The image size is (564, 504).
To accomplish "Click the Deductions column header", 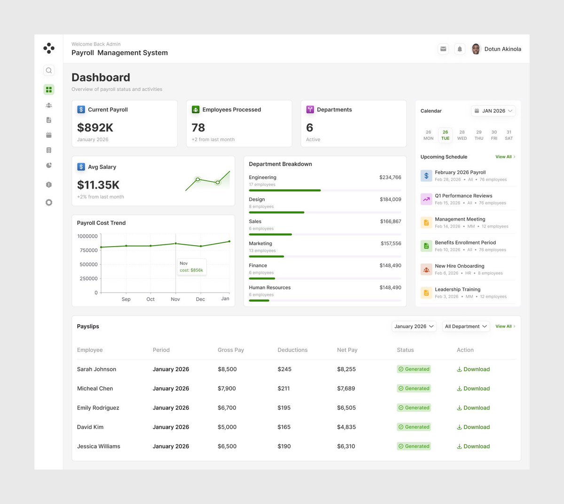I will (x=292, y=350).
